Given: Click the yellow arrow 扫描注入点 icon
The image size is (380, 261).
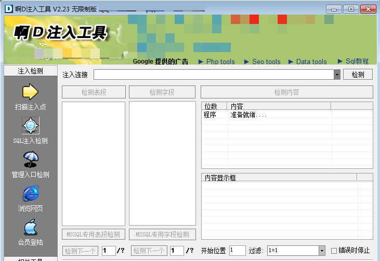Looking at the screenshot, I should (x=30, y=92).
